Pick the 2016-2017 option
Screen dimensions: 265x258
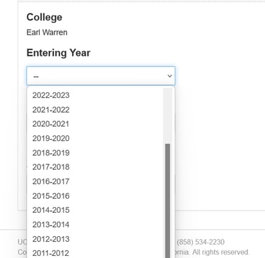(x=95, y=181)
